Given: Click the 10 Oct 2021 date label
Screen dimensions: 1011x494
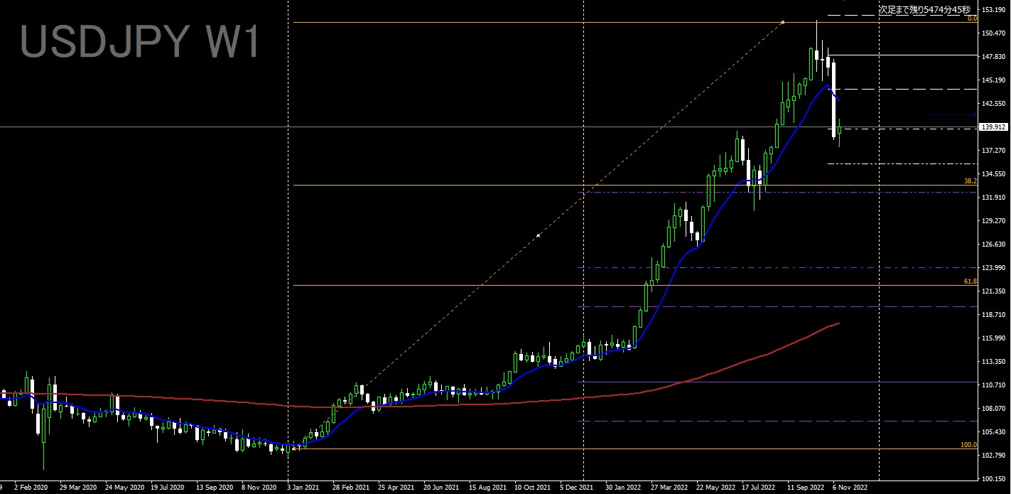Looking at the screenshot, I should coord(533,488).
